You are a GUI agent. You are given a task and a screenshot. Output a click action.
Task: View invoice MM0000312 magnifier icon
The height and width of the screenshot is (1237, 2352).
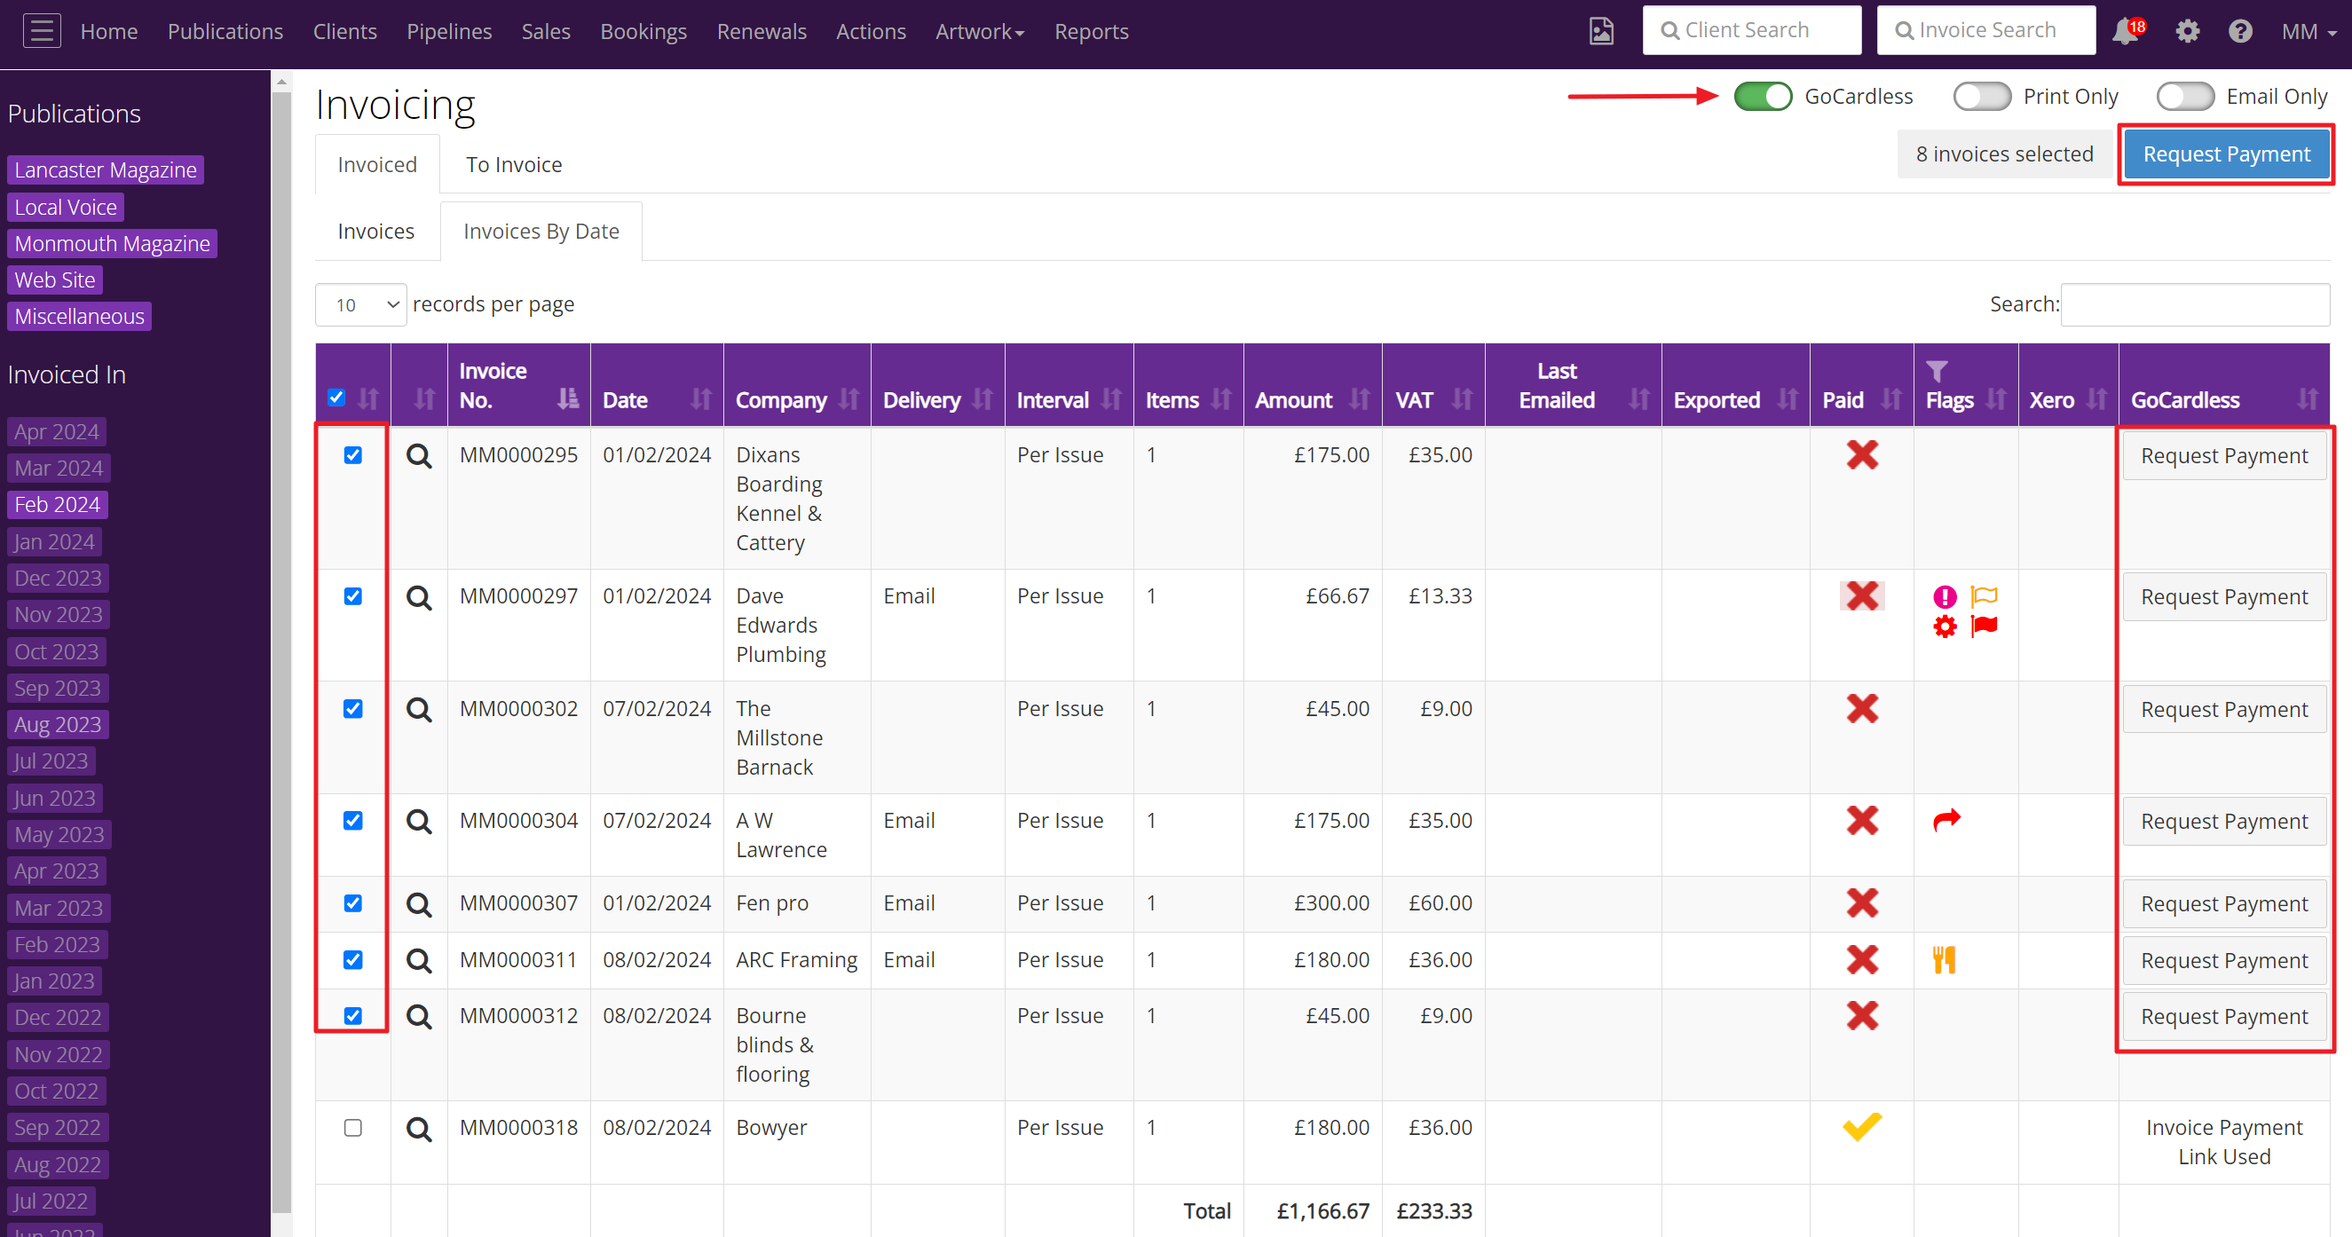pyautogui.click(x=419, y=1016)
